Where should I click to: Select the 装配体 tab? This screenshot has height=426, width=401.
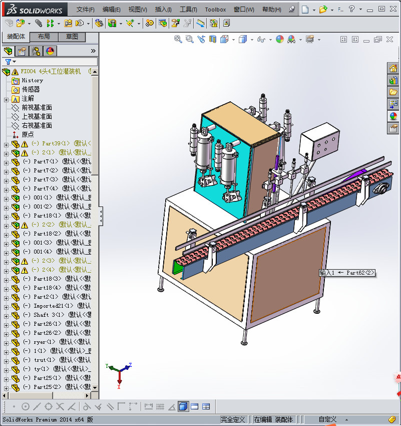click(16, 37)
